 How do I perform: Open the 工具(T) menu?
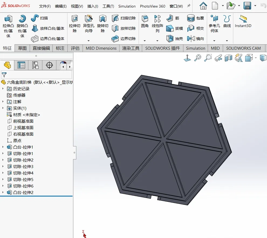click(108, 6)
